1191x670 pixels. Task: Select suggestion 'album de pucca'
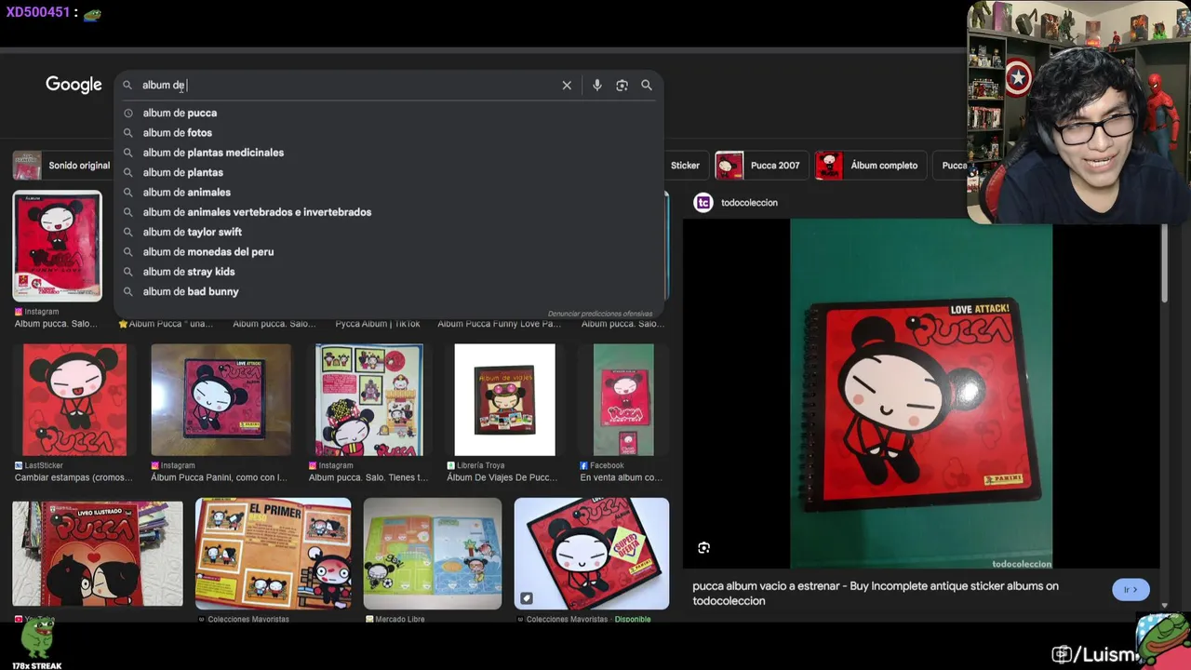(389, 113)
